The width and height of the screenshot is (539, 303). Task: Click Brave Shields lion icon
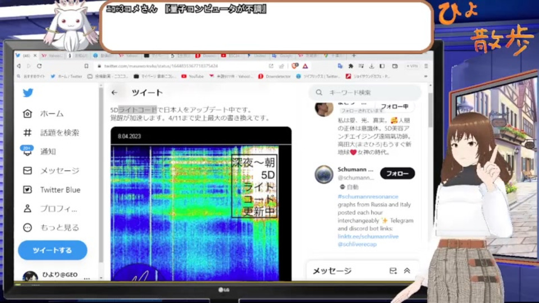295,66
